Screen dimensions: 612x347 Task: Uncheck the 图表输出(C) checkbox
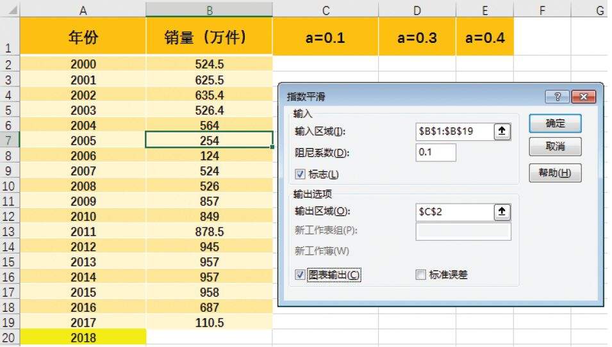point(300,275)
